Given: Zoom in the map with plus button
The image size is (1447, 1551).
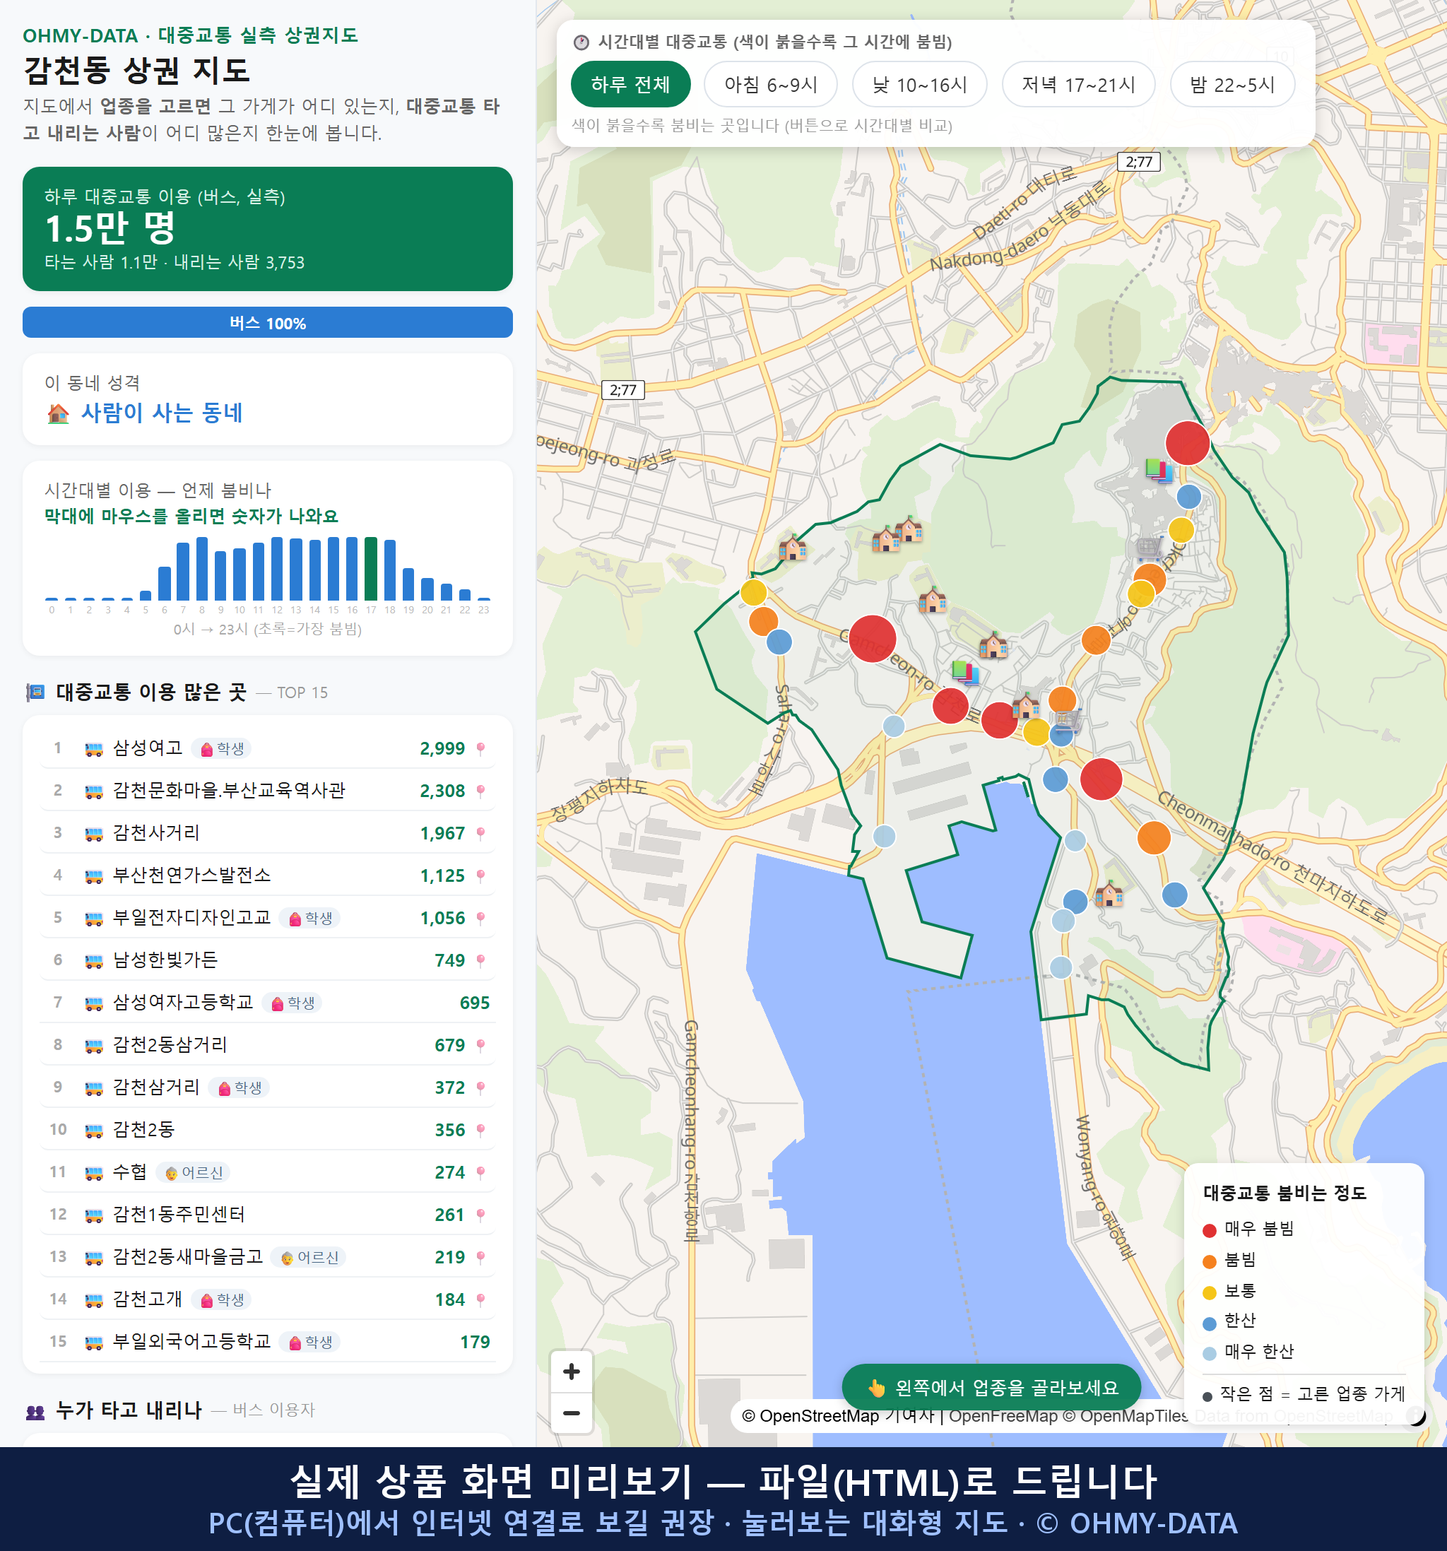Looking at the screenshot, I should point(571,1372).
